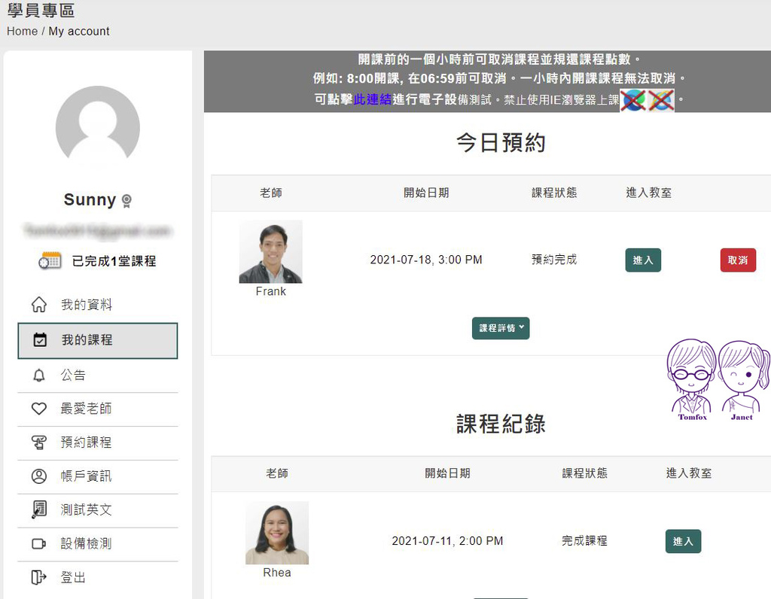Click the first crossed-out browser icon in banner
This screenshot has width=771, height=599.
point(633,100)
